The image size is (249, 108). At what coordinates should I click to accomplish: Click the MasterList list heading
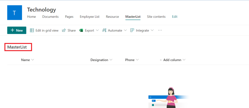pos(17,47)
